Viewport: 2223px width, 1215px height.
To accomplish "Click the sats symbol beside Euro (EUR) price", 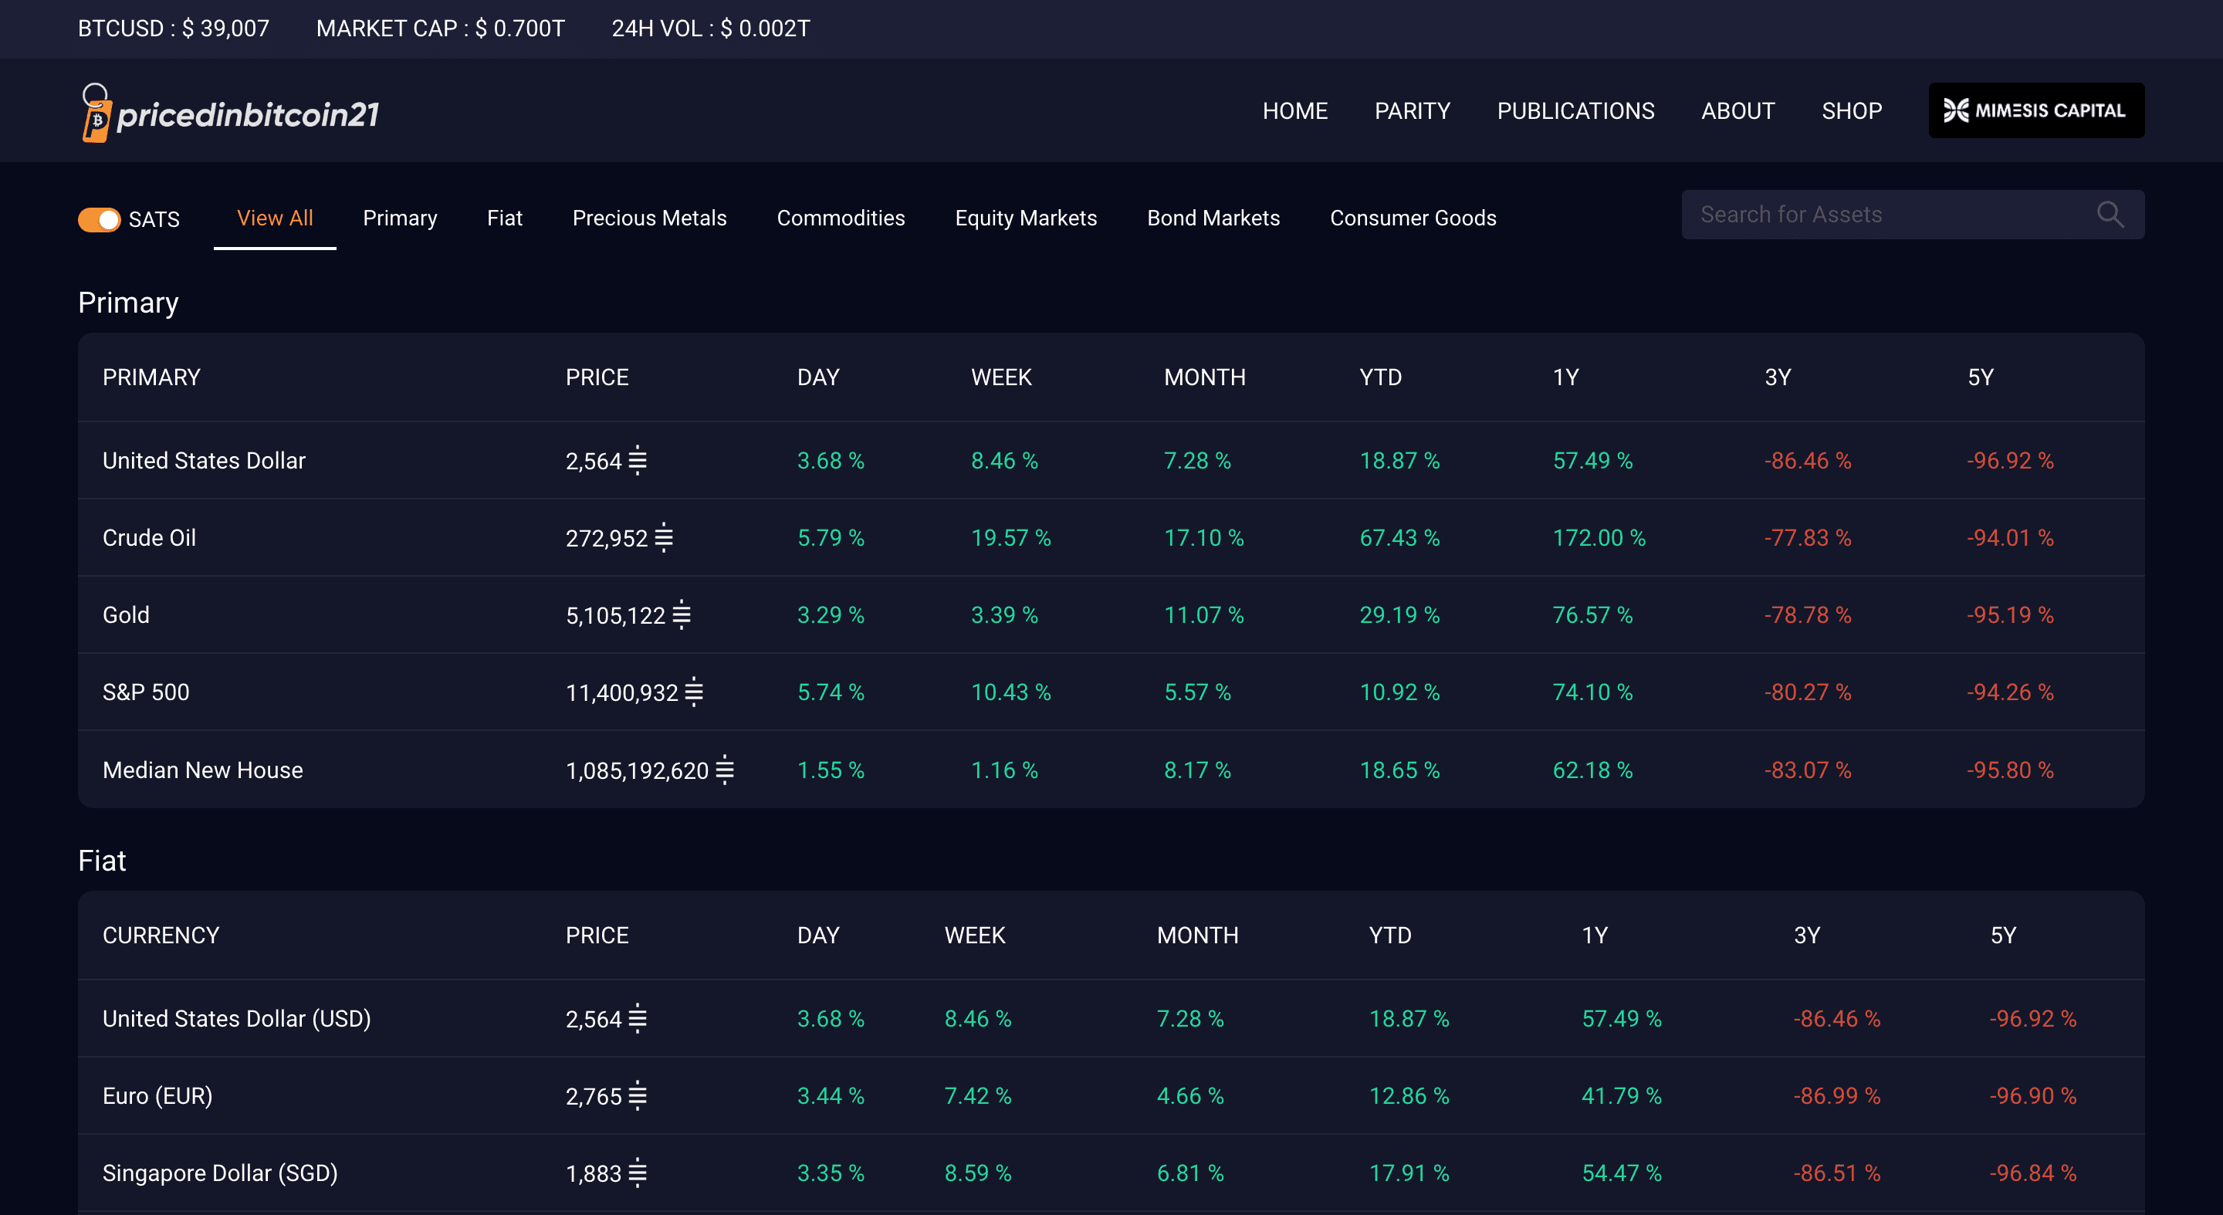I will [x=638, y=1096].
